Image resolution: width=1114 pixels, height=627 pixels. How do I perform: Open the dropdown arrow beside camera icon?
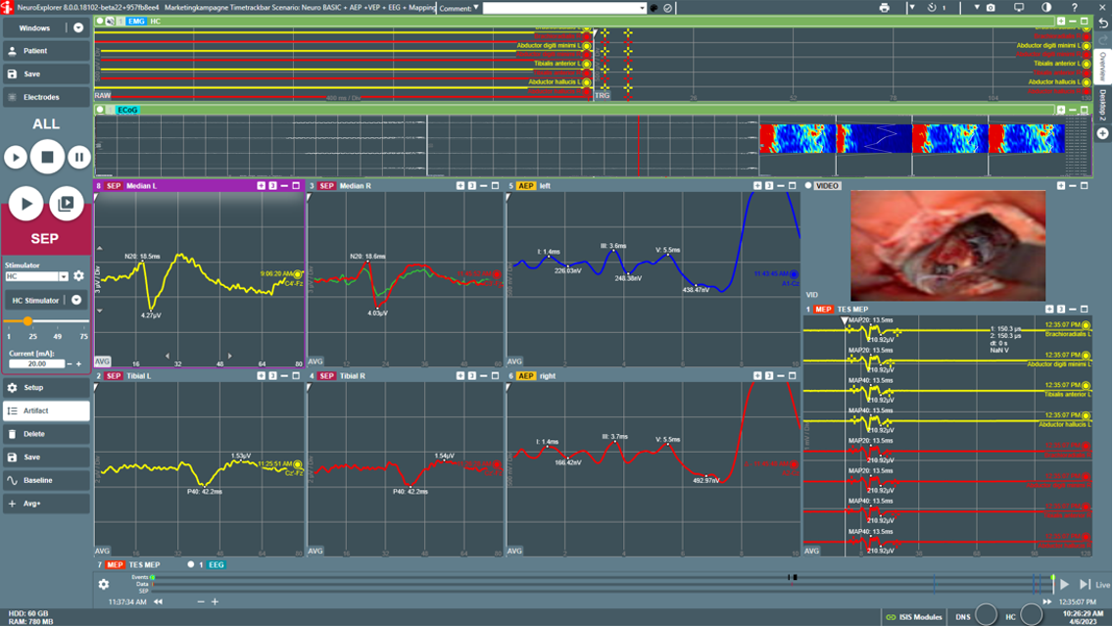coord(977,8)
